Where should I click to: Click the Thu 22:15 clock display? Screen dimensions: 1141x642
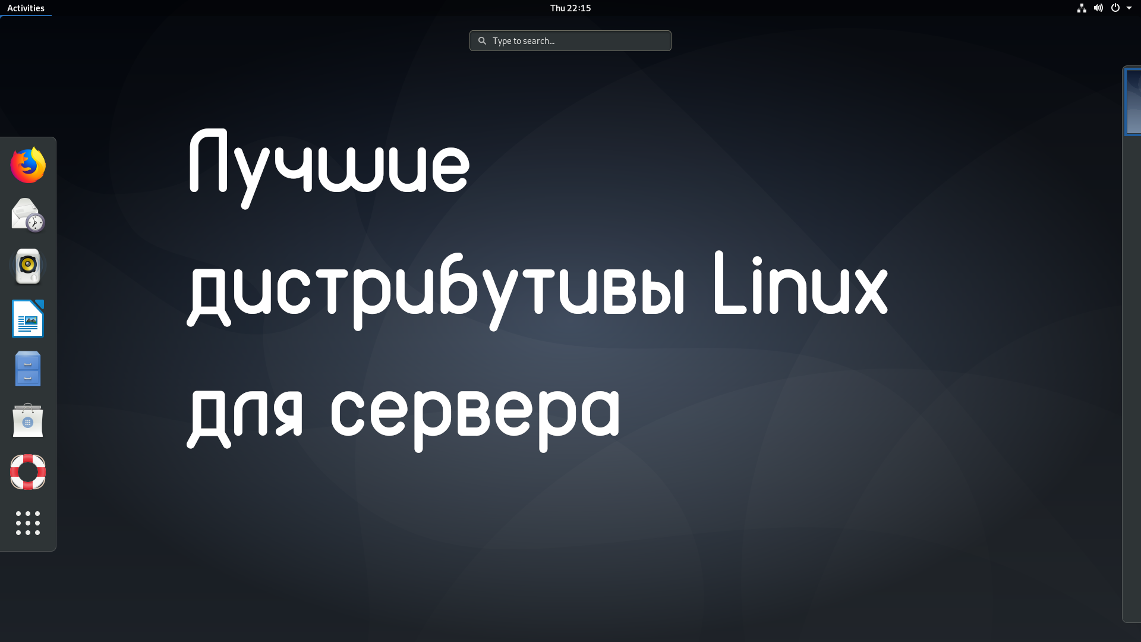coord(570,8)
